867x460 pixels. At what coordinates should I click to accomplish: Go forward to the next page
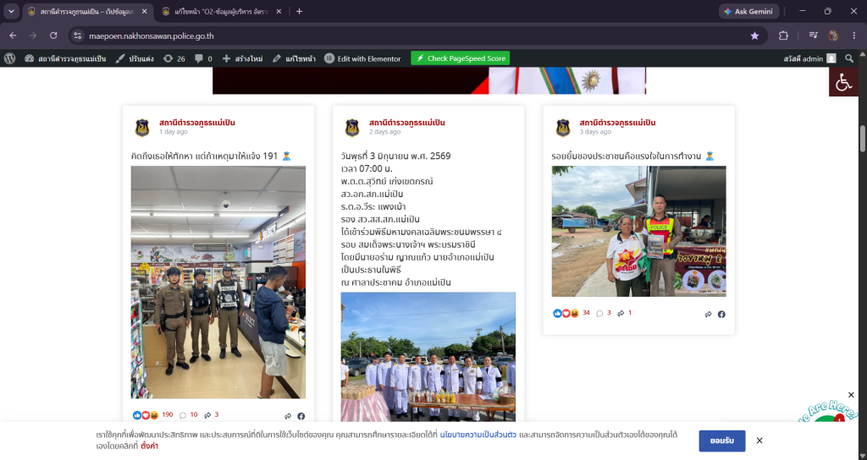pyautogui.click(x=33, y=36)
